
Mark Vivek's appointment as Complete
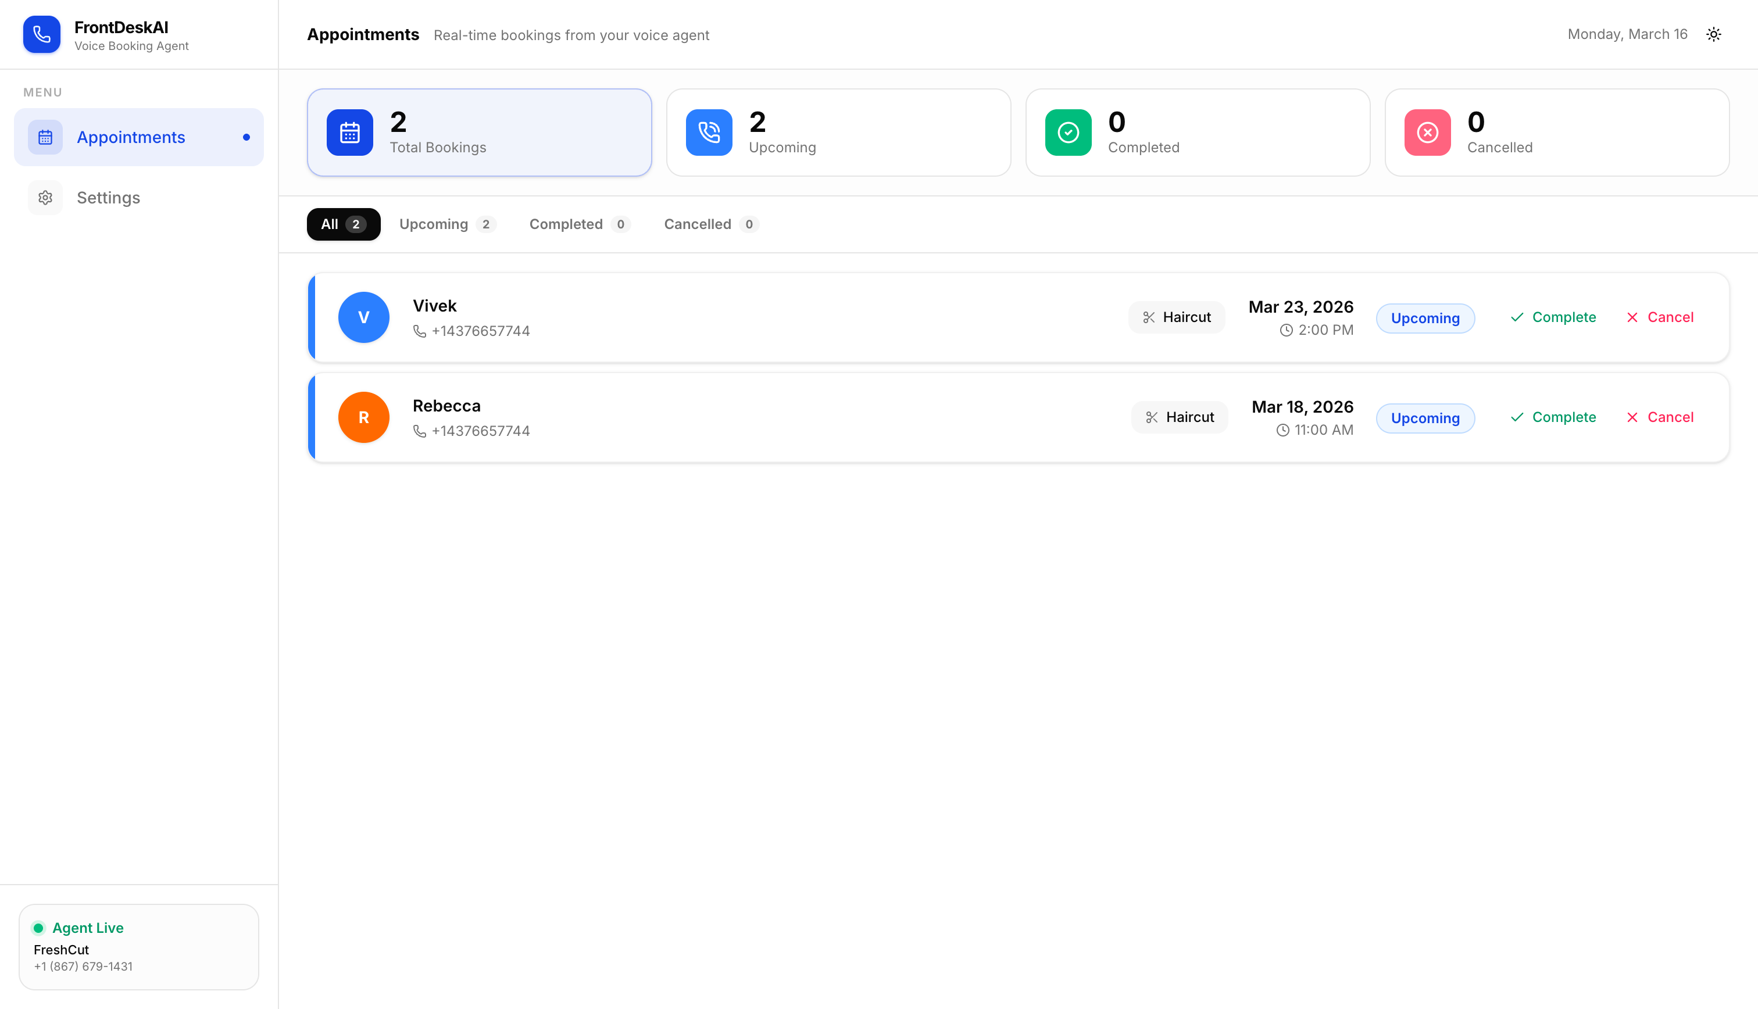point(1552,317)
